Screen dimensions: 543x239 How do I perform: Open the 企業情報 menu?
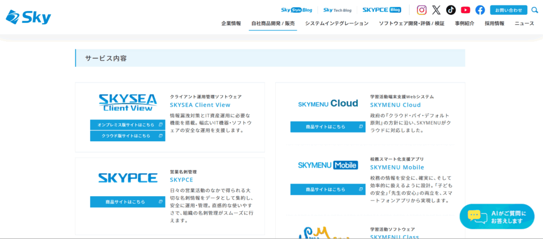tap(231, 23)
